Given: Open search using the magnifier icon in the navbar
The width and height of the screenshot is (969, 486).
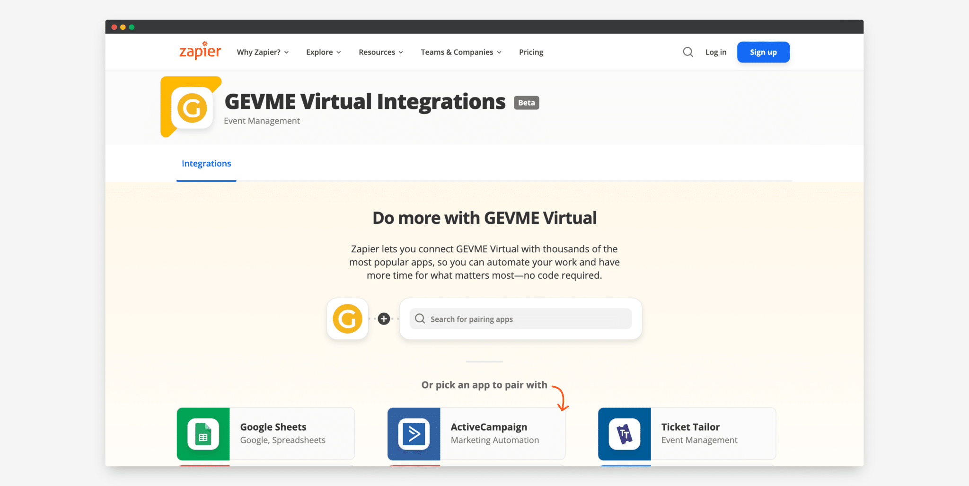Looking at the screenshot, I should coord(687,52).
